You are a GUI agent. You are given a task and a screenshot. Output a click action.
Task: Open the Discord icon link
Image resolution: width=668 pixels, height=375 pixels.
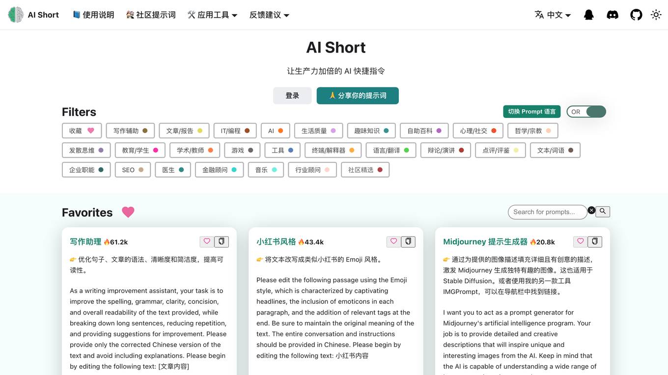(612, 15)
